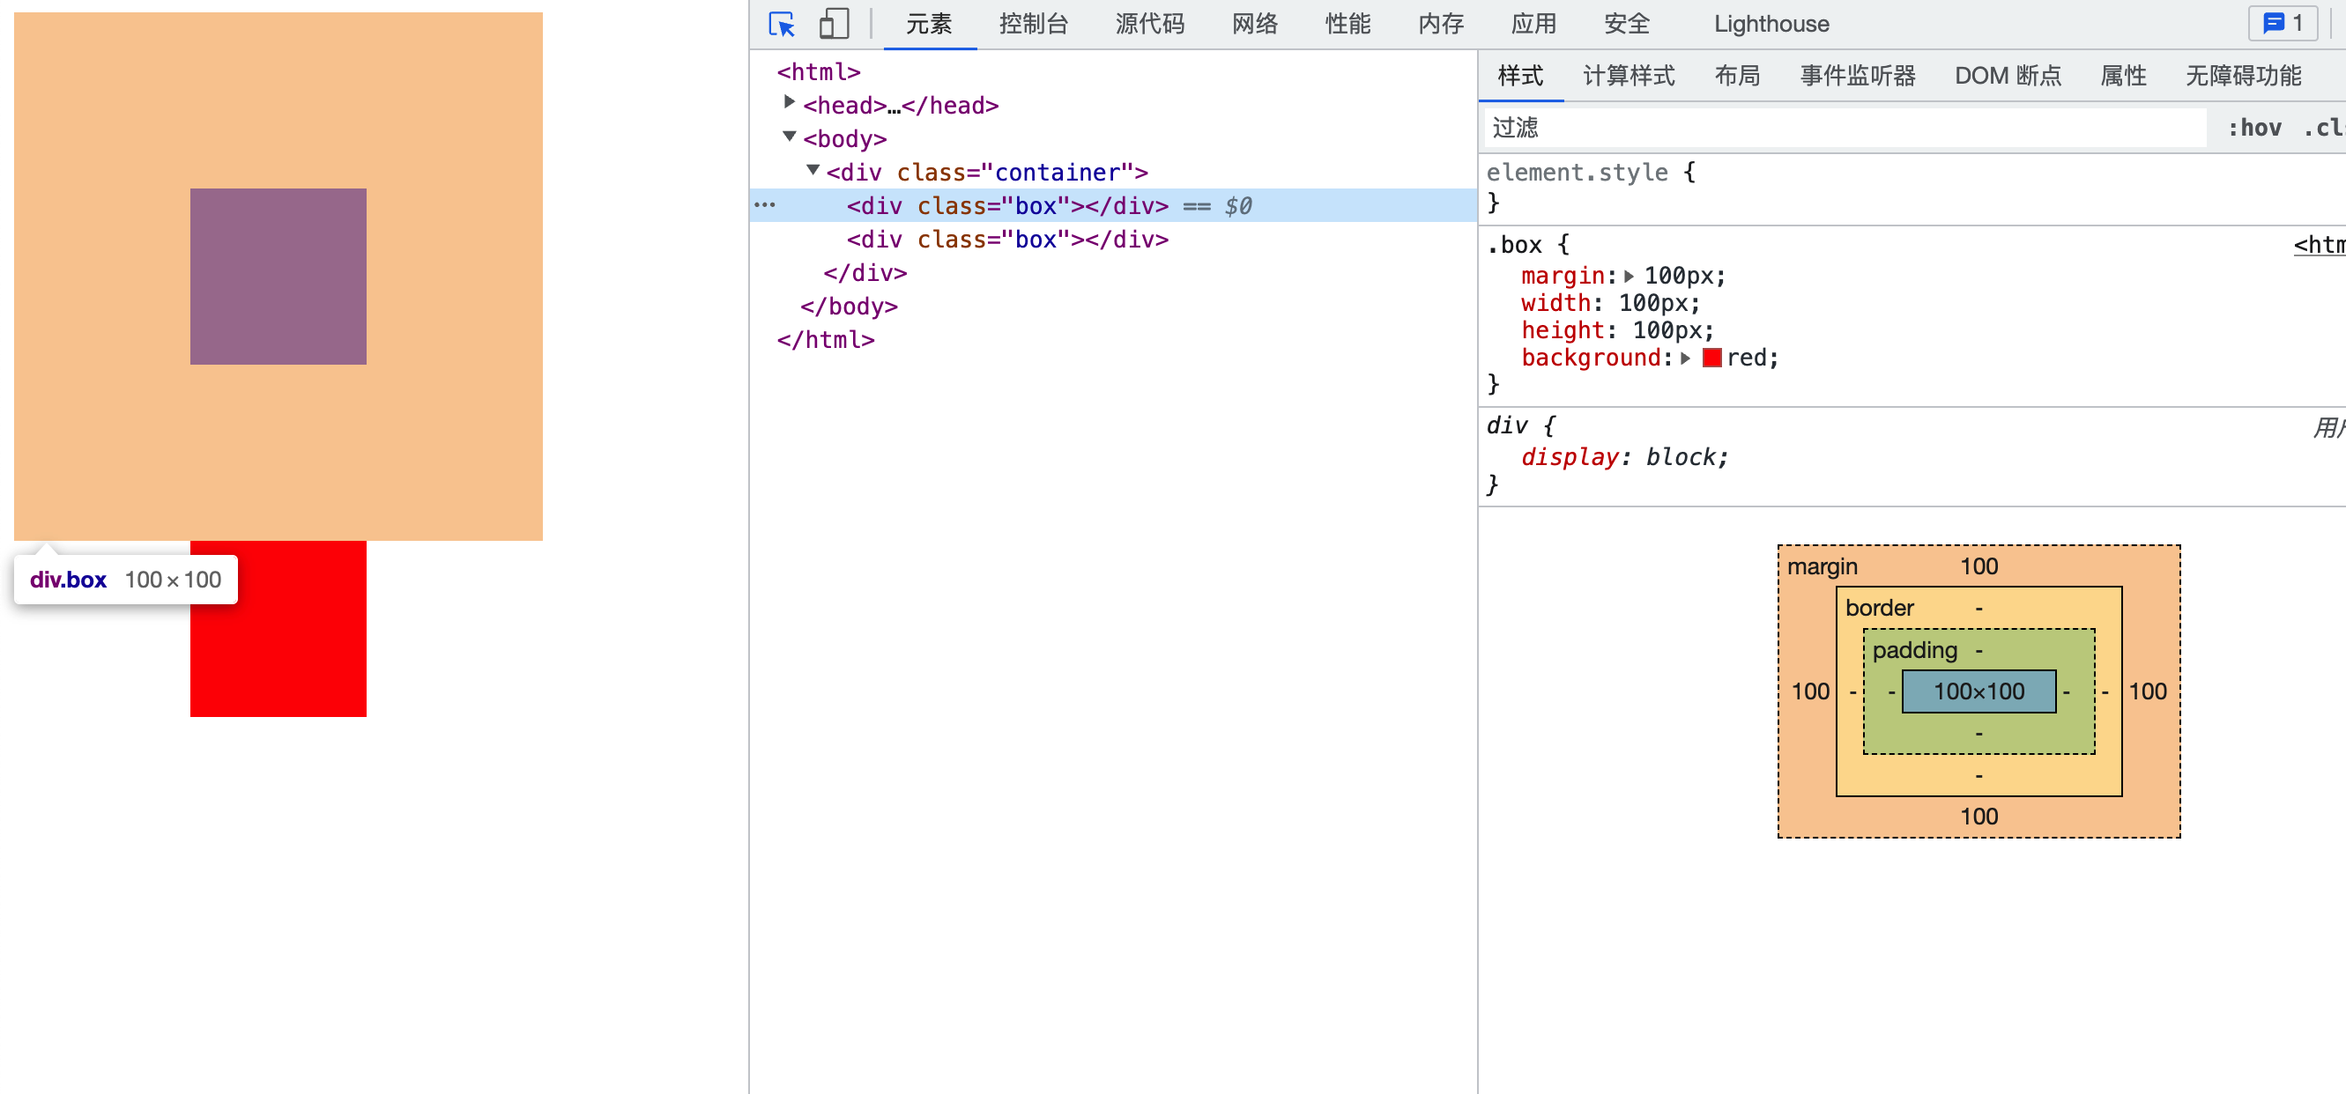Expand the head element node

(x=790, y=103)
